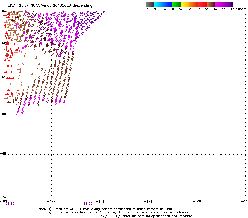
Task: Click the orange 25-30 knots legend segment
Action: (x=194, y=4)
